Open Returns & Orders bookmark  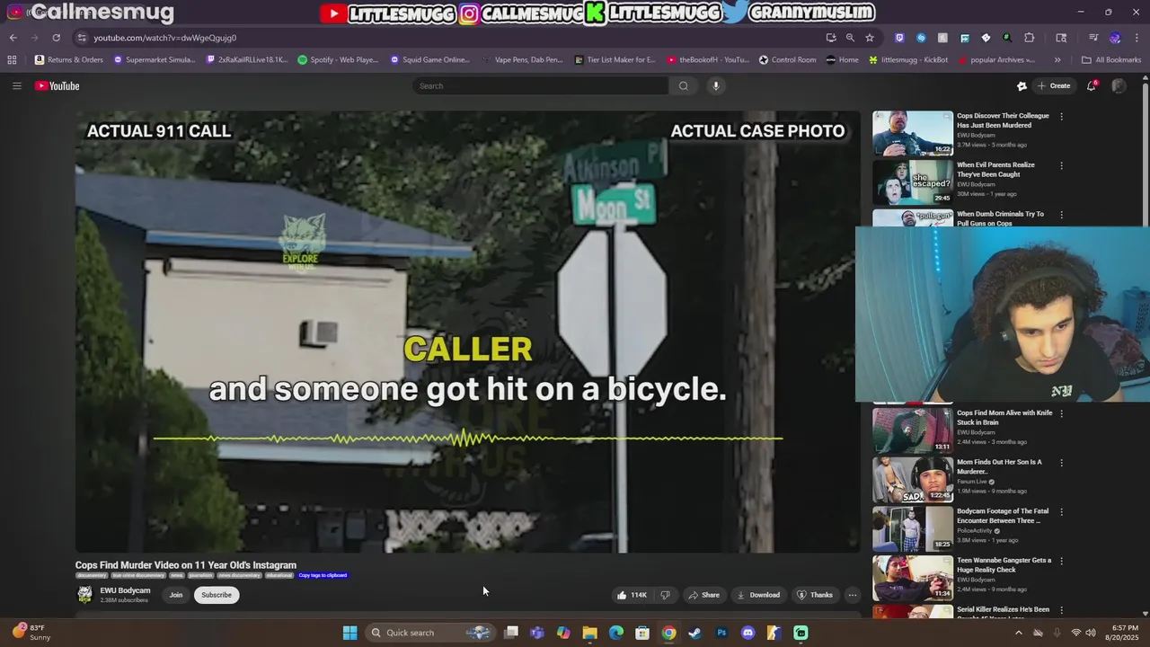69,60
